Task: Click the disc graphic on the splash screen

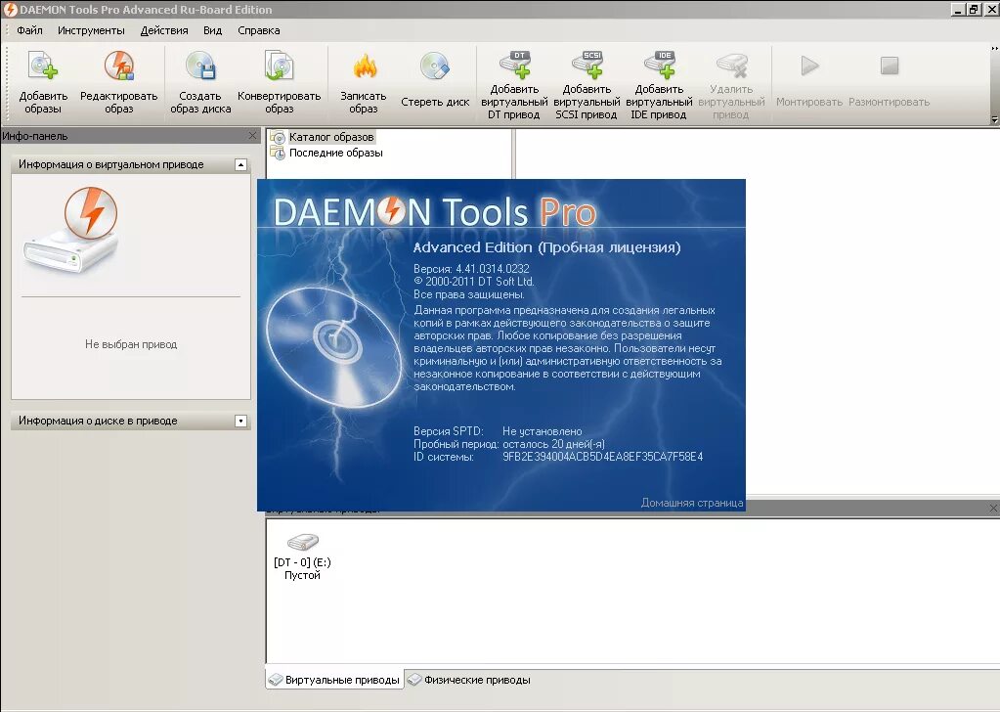Action: click(334, 347)
